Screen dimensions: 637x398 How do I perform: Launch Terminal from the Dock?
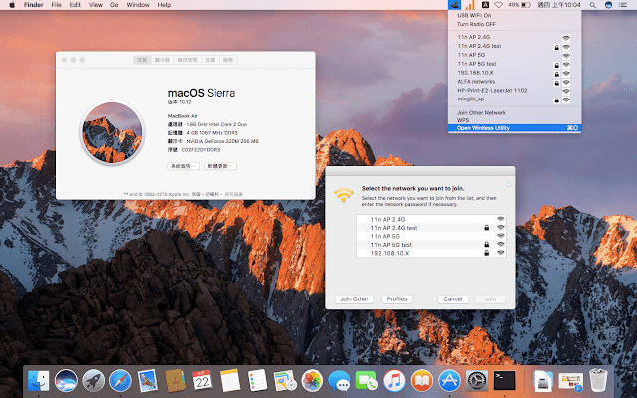point(505,380)
